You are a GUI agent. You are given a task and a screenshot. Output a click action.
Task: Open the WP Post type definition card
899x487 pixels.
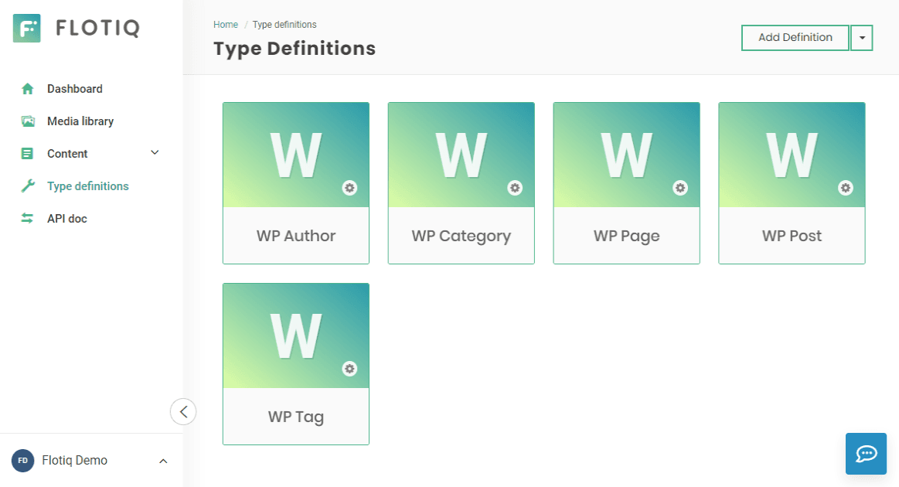[792, 183]
